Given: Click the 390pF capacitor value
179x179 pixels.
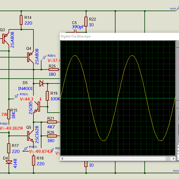Looking at the screenshot, I should [78, 27].
